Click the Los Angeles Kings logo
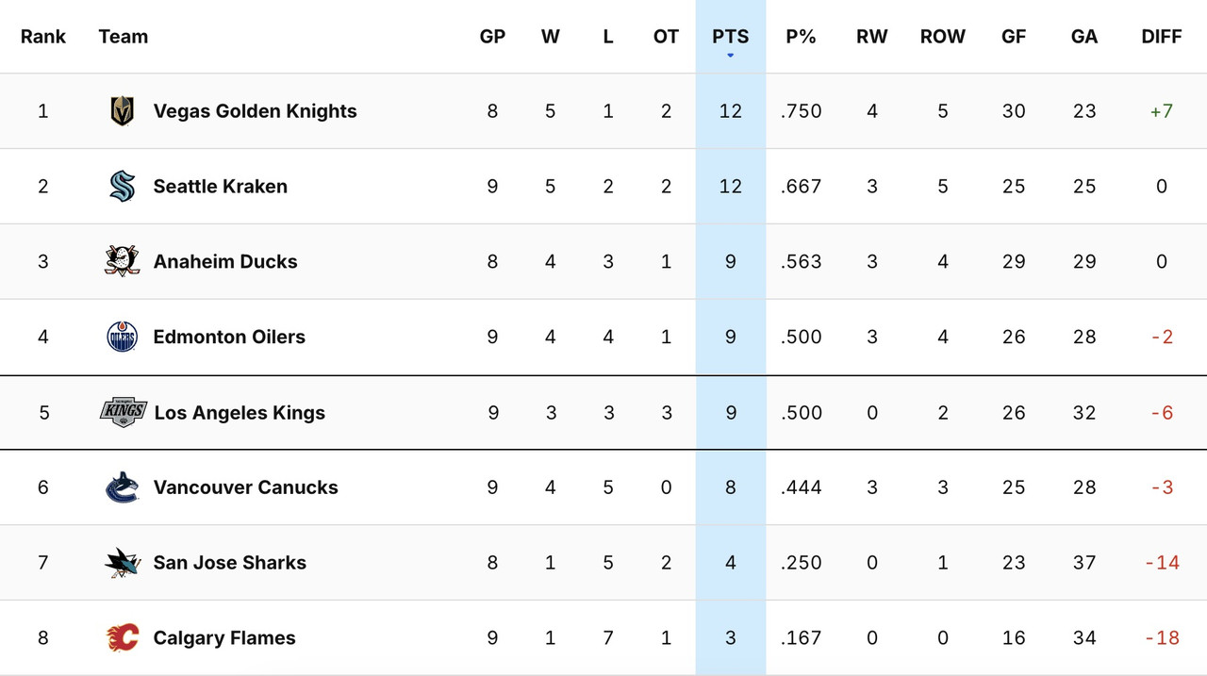 [122, 412]
